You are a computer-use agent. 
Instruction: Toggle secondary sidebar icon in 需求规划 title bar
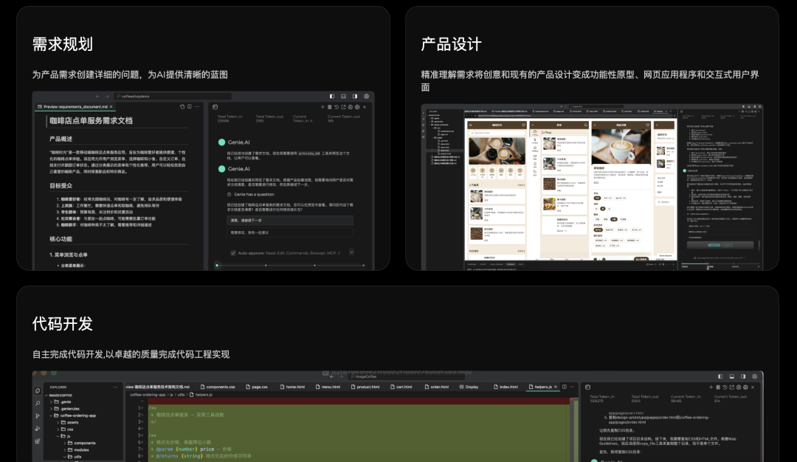pos(355,96)
